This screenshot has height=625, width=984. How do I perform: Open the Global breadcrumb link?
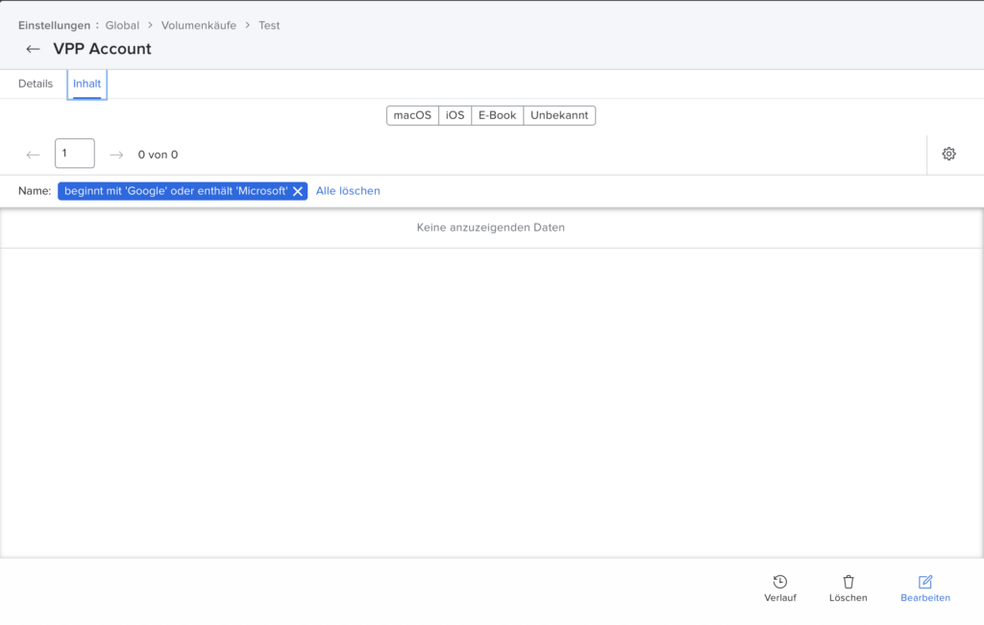(122, 26)
